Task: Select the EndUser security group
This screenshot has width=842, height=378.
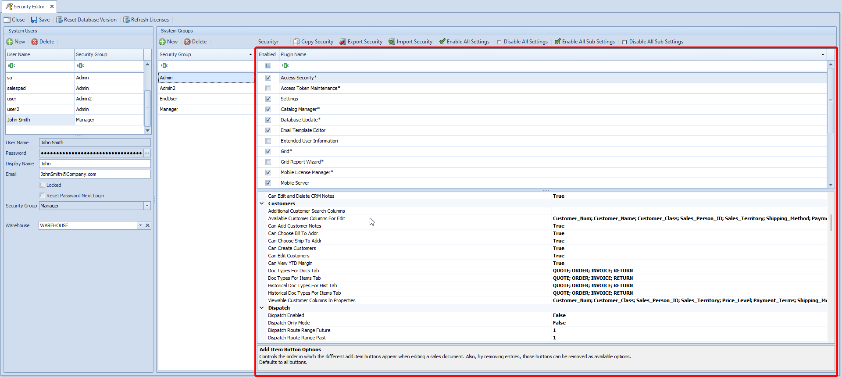Action: click(206, 99)
